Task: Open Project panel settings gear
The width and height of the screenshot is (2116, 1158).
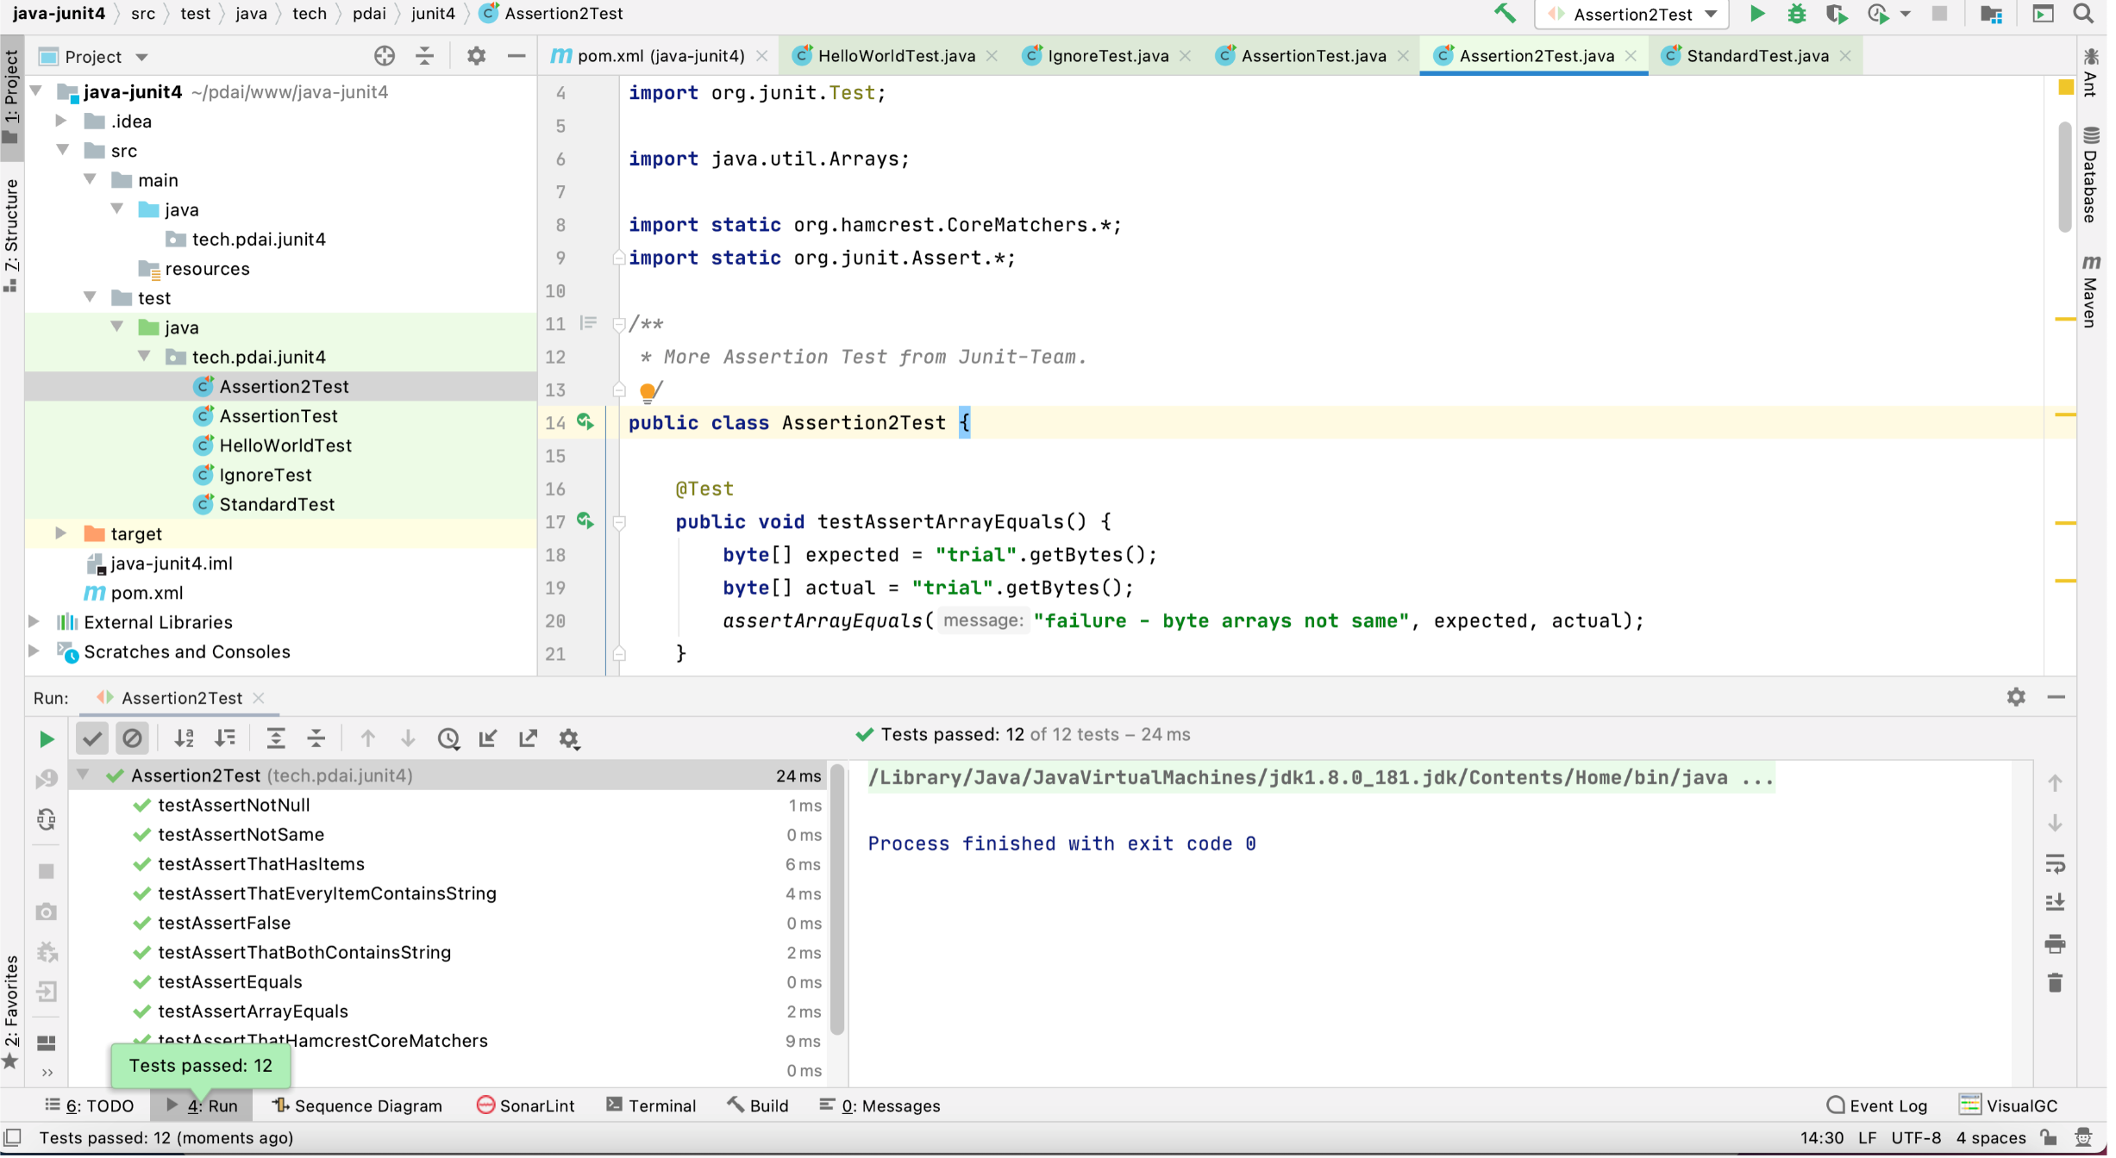Action: coord(478,56)
